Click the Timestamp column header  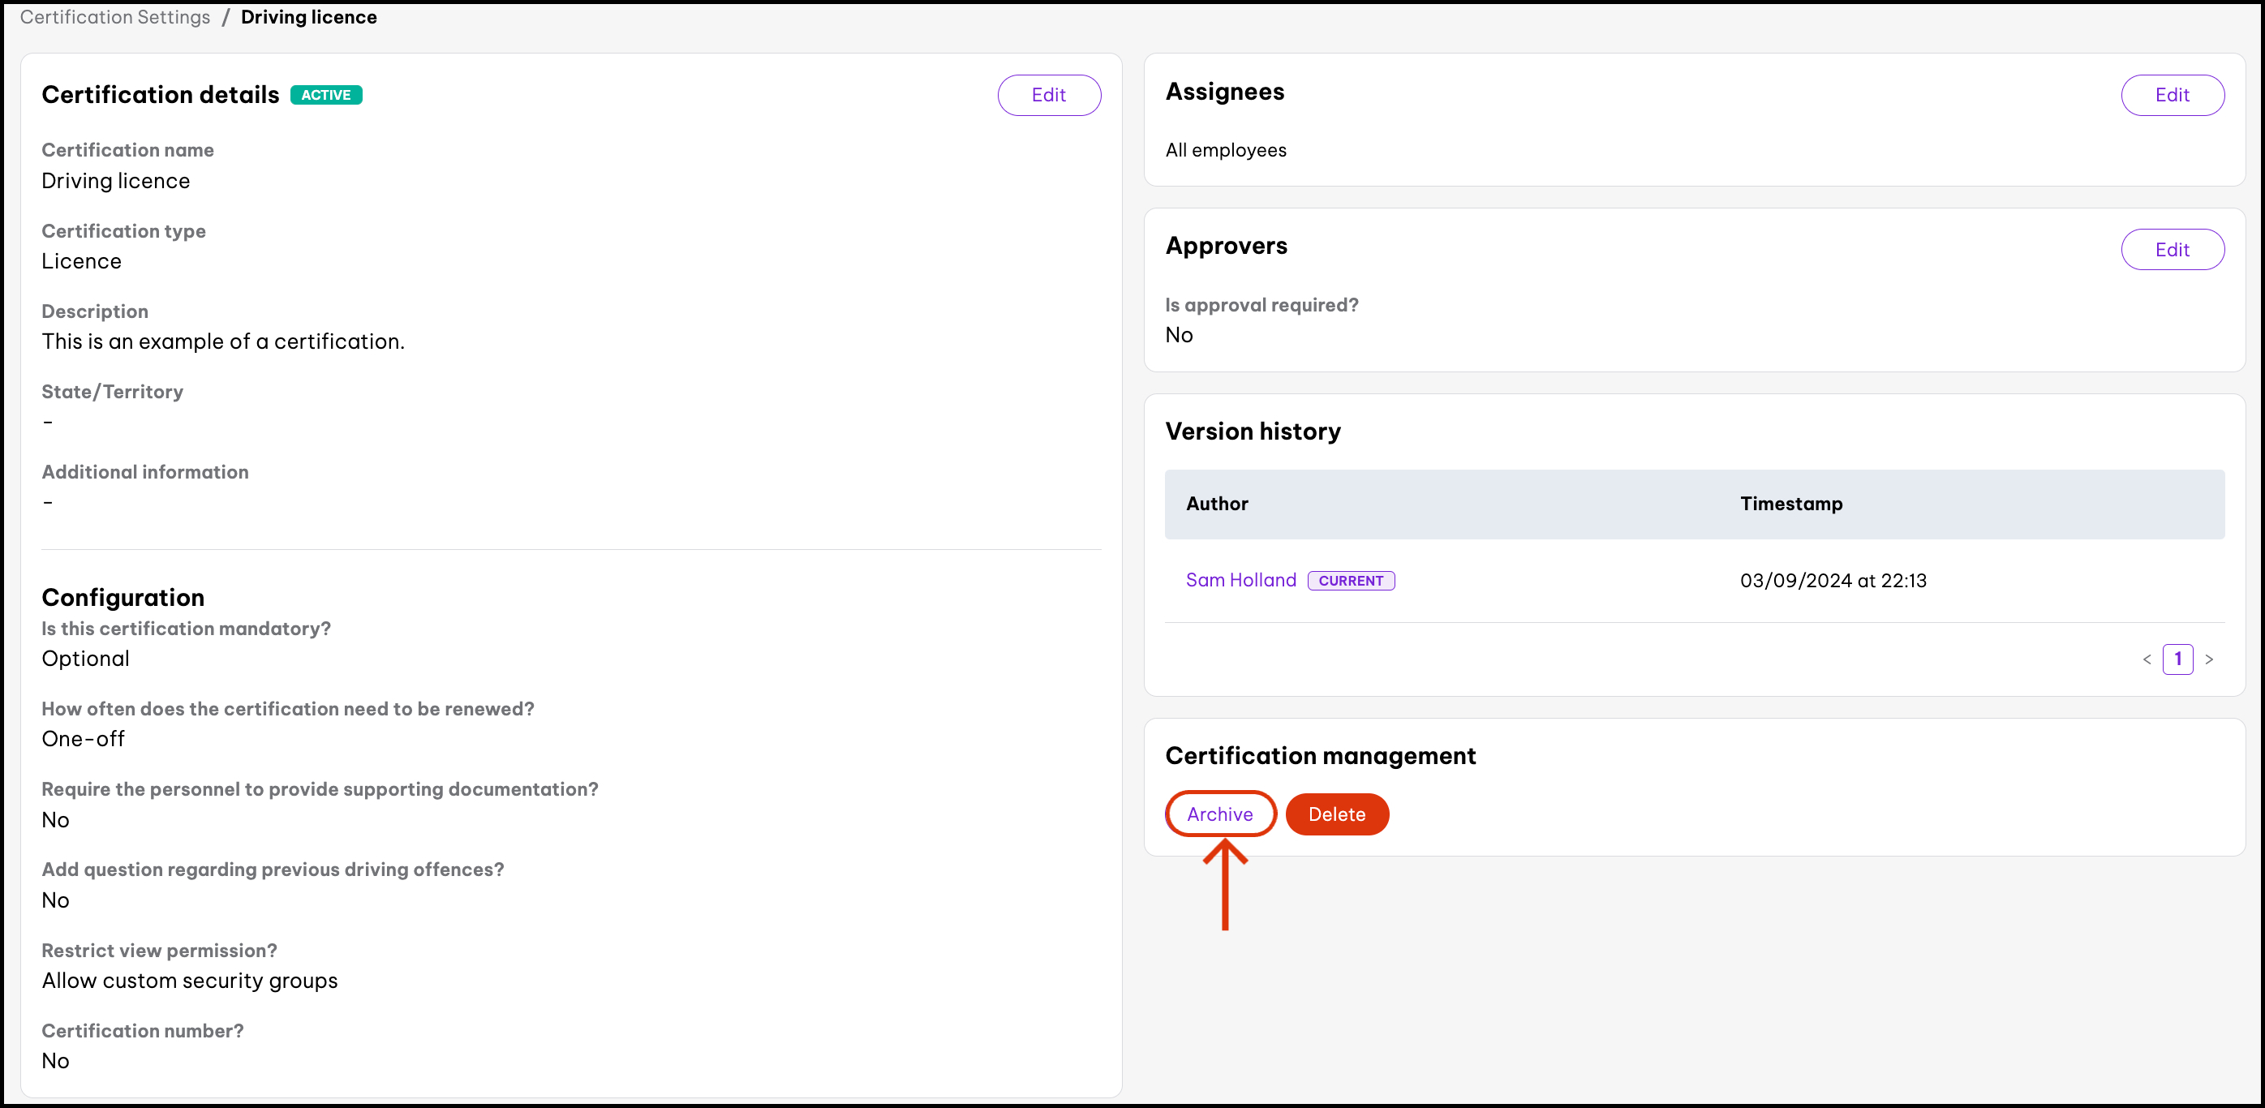[1791, 504]
